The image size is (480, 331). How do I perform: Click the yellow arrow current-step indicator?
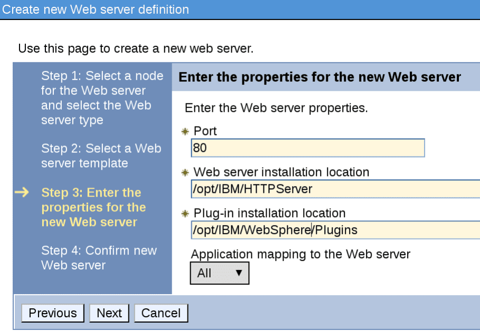pyautogui.click(x=22, y=193)
